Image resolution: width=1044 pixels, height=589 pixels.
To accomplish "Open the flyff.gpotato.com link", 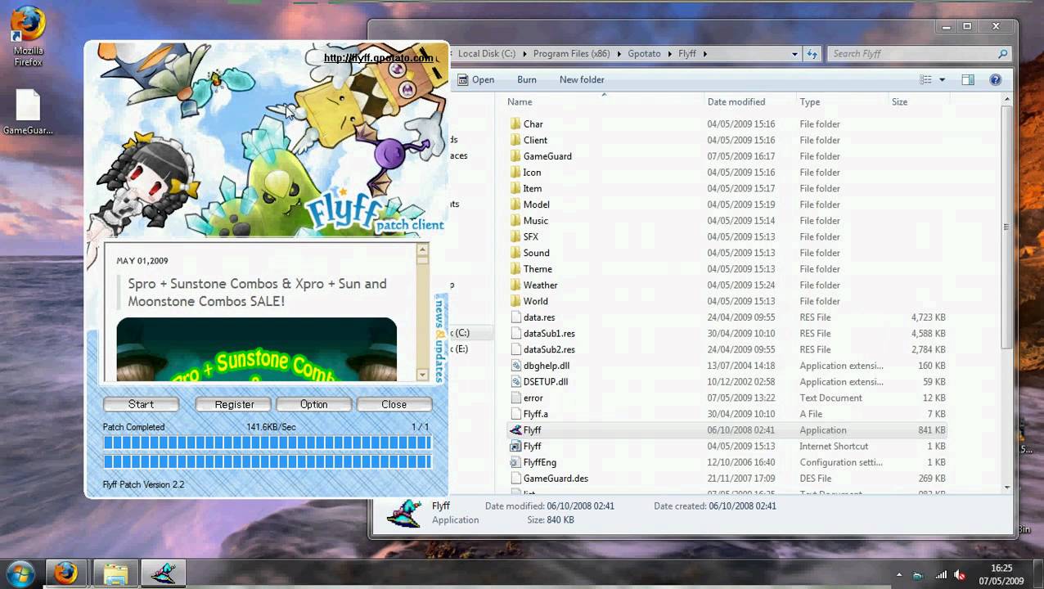I will 378,58.
